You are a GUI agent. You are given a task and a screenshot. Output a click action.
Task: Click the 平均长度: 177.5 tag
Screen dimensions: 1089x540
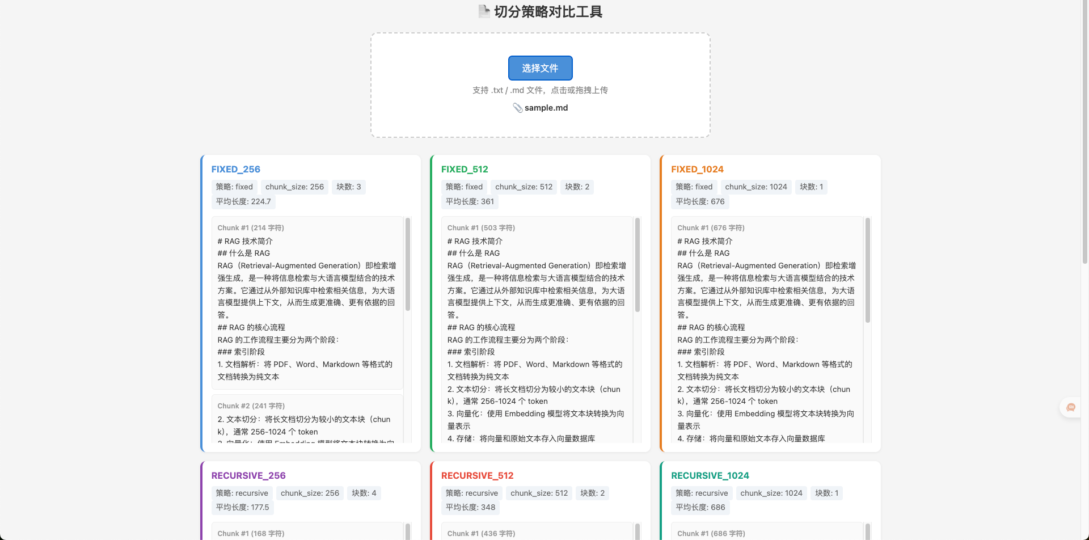(242, 507)
